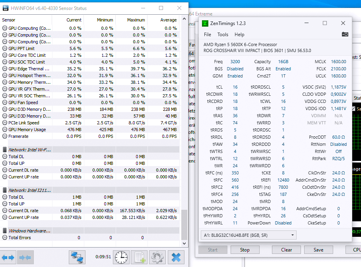Open the File menu in ZenTimings
Viewport: 361px width, 267px height.
tap(208, 35)
